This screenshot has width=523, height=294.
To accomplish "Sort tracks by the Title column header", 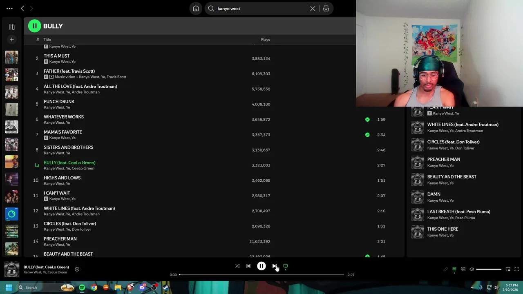I will point(47,40).
